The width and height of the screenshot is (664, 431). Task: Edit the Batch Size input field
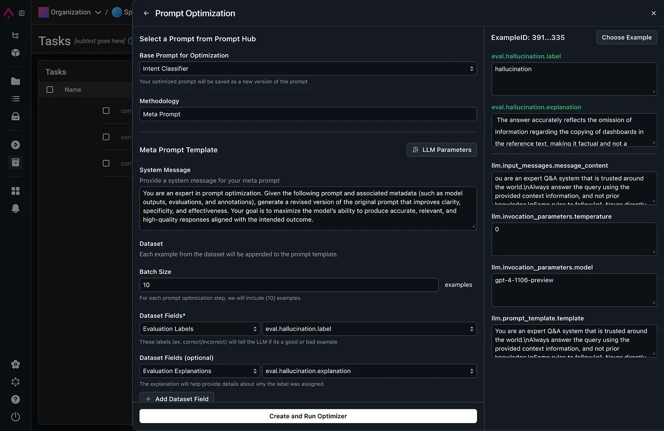[289, 285]
